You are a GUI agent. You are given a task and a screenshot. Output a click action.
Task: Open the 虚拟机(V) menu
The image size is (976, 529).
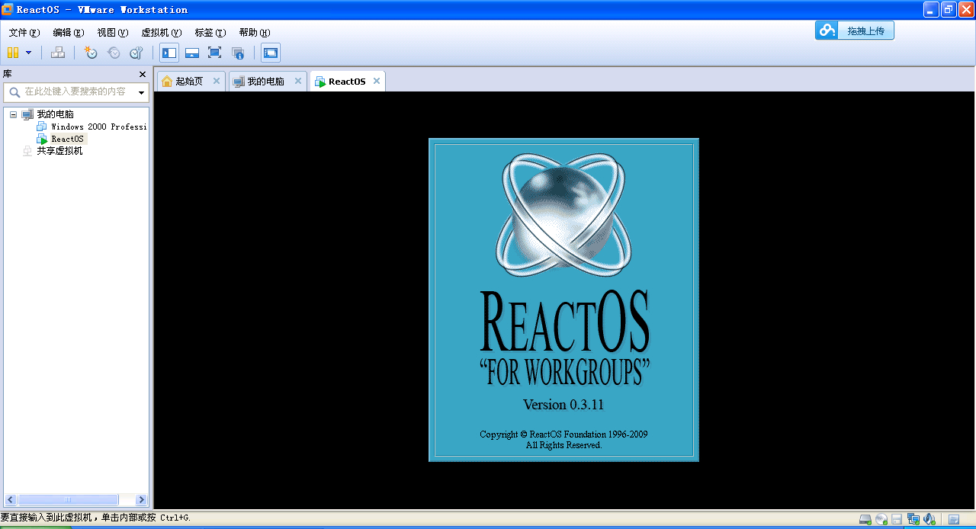tap(161, 33)
